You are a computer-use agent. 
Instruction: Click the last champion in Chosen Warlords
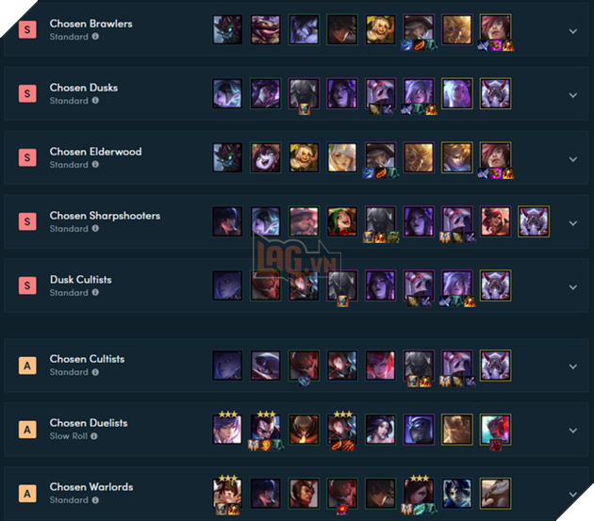pyautogui.click(x=495, y=494)
